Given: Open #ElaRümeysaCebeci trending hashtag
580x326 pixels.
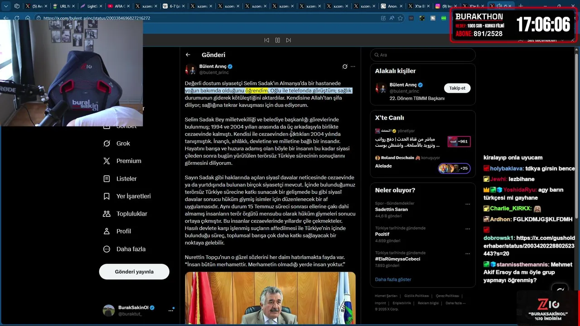Looking at the screenshot, I should click(x=397, y=259).
